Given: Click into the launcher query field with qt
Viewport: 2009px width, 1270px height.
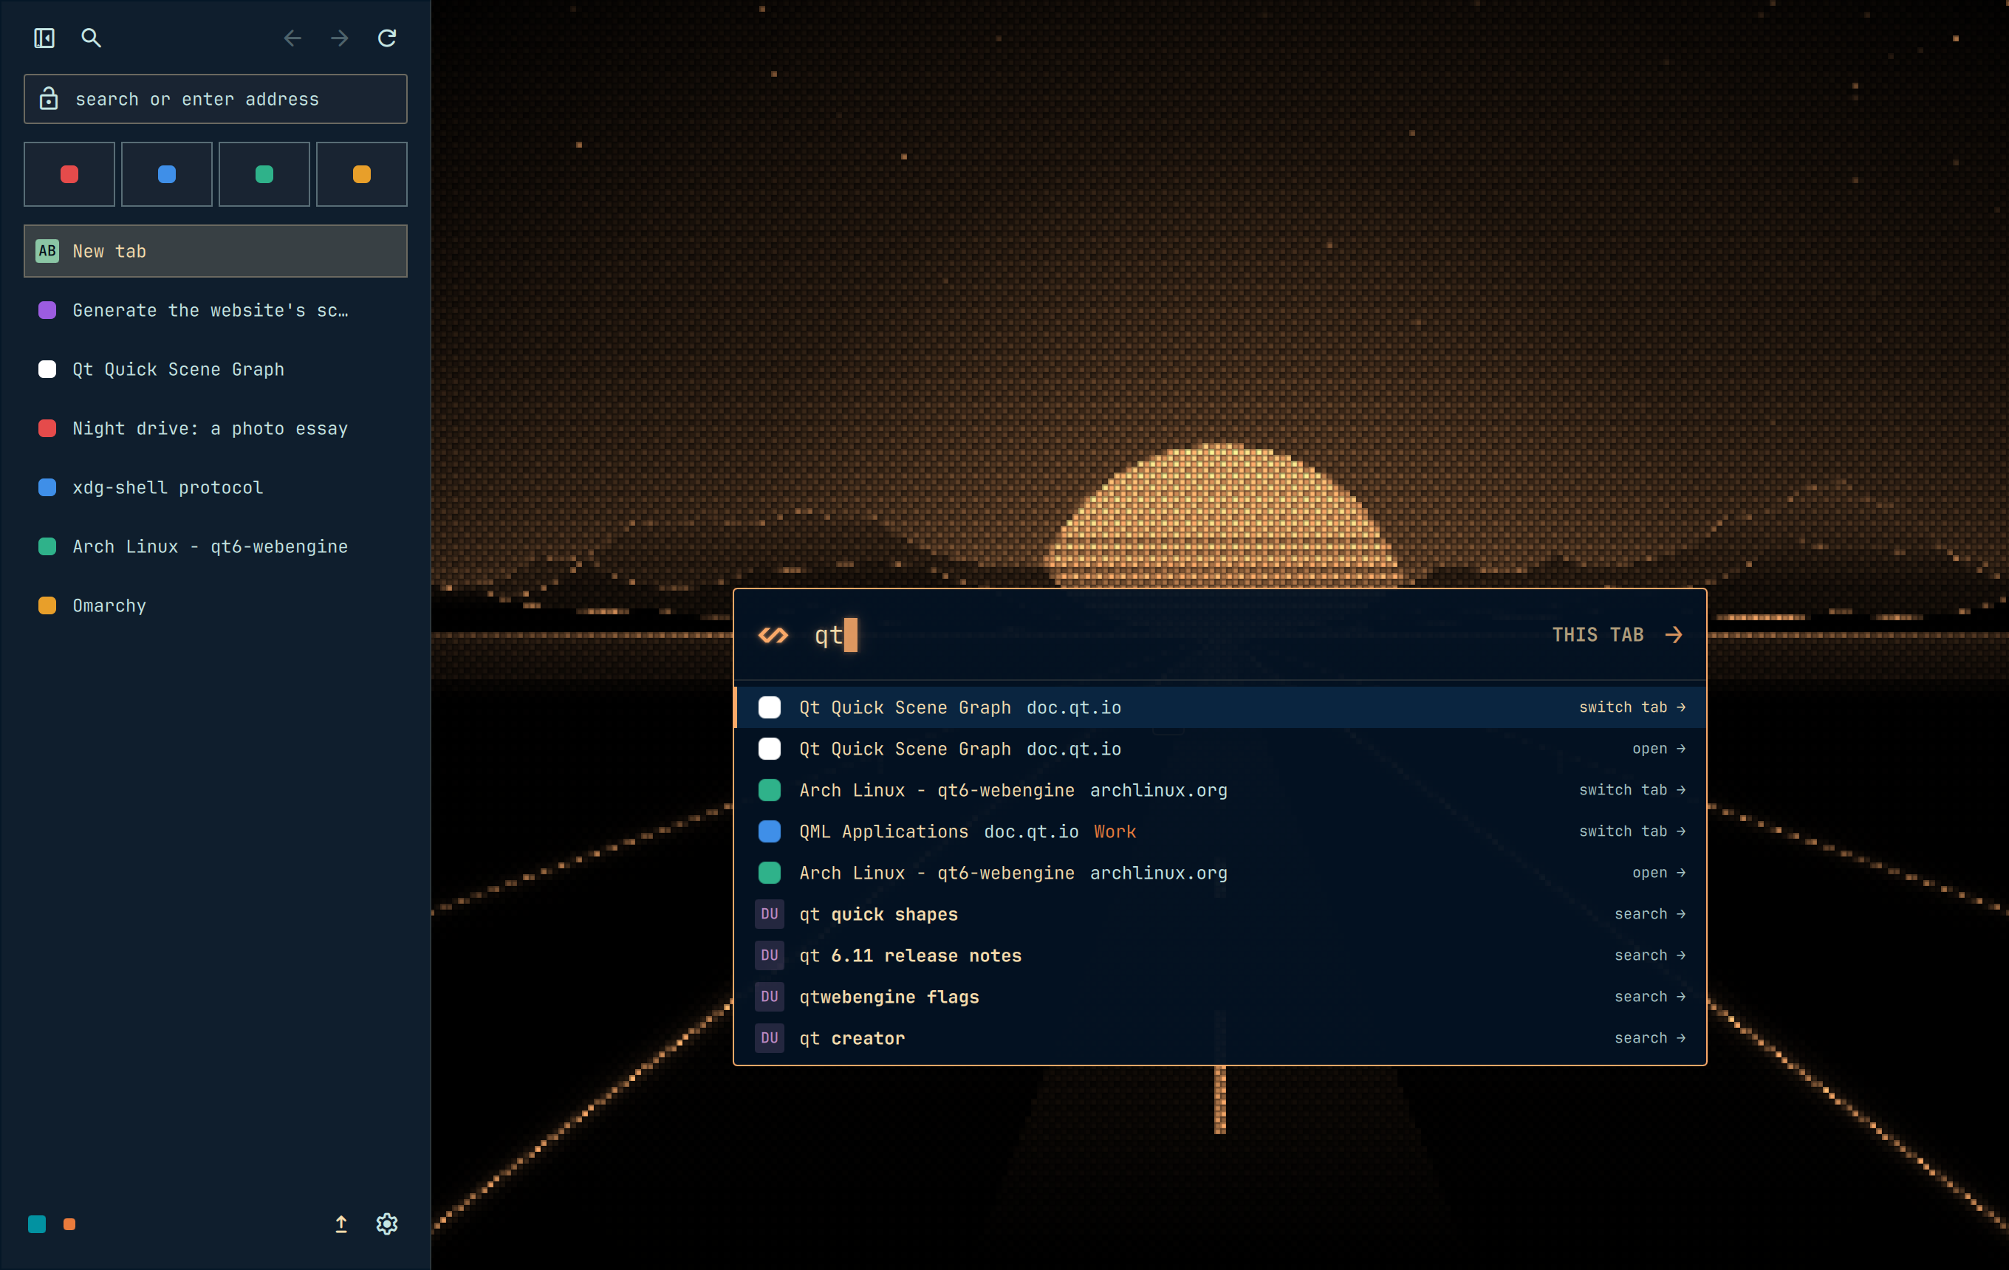Looking at the screenshot, I should (x=1168, y=636).
